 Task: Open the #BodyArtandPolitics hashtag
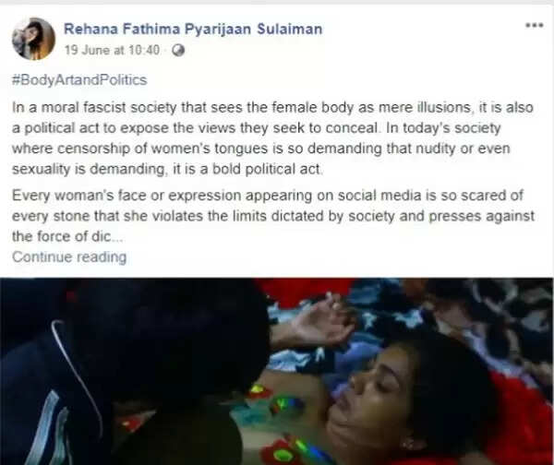pyautogui.click(x=79, y=79)
